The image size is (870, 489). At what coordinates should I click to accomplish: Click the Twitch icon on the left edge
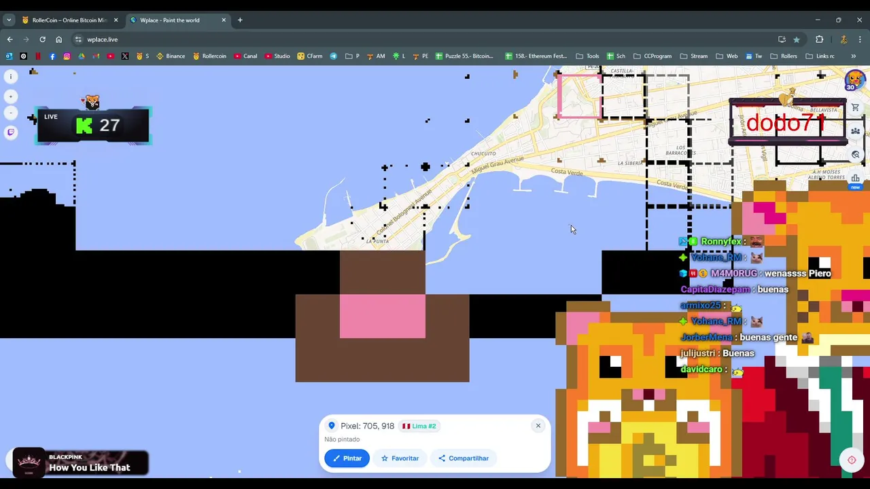click(11, 132)
